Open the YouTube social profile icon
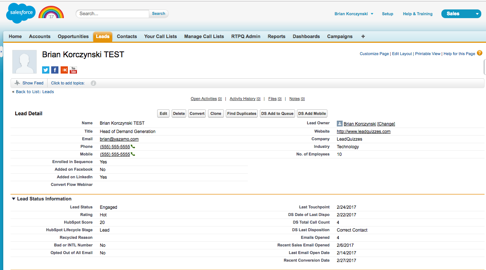The image size is (486, 270). coord(73,70)
